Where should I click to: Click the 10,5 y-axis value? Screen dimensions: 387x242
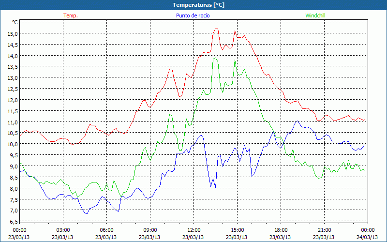pos(13,133)
